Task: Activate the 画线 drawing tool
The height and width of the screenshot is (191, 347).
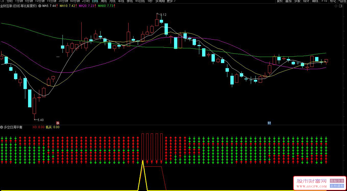Action: [x=315, y=1]
